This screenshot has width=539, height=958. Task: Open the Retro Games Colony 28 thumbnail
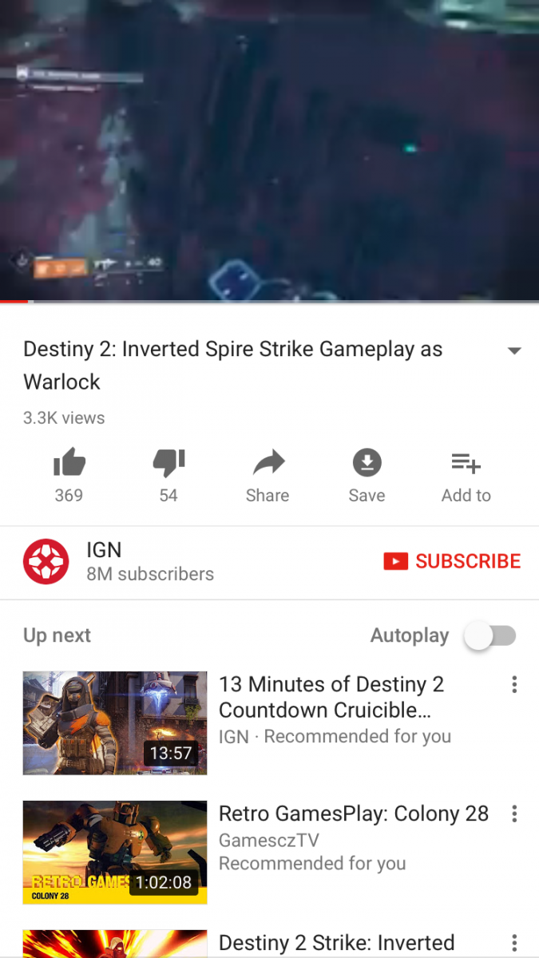[x=115, y=853]
